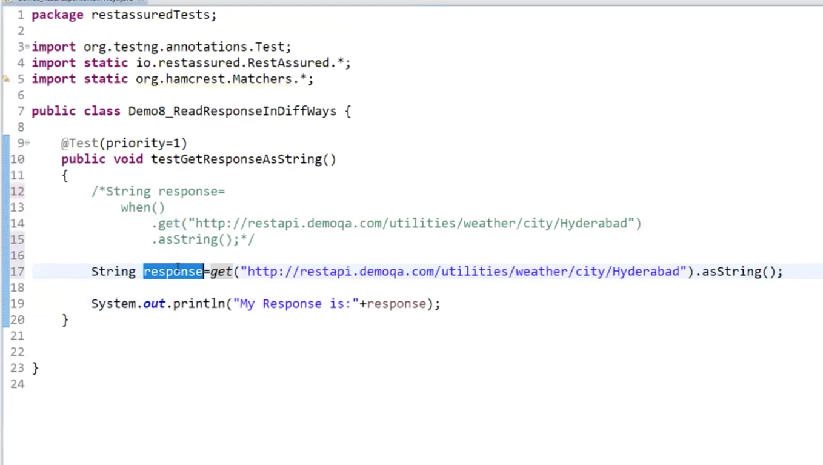Click the get method call on line 17

pyautogui.click(x=221, y=271)
